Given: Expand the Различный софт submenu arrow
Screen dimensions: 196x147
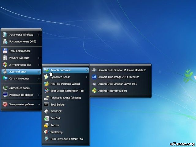Looking at the screenshot, I should 39,58.
